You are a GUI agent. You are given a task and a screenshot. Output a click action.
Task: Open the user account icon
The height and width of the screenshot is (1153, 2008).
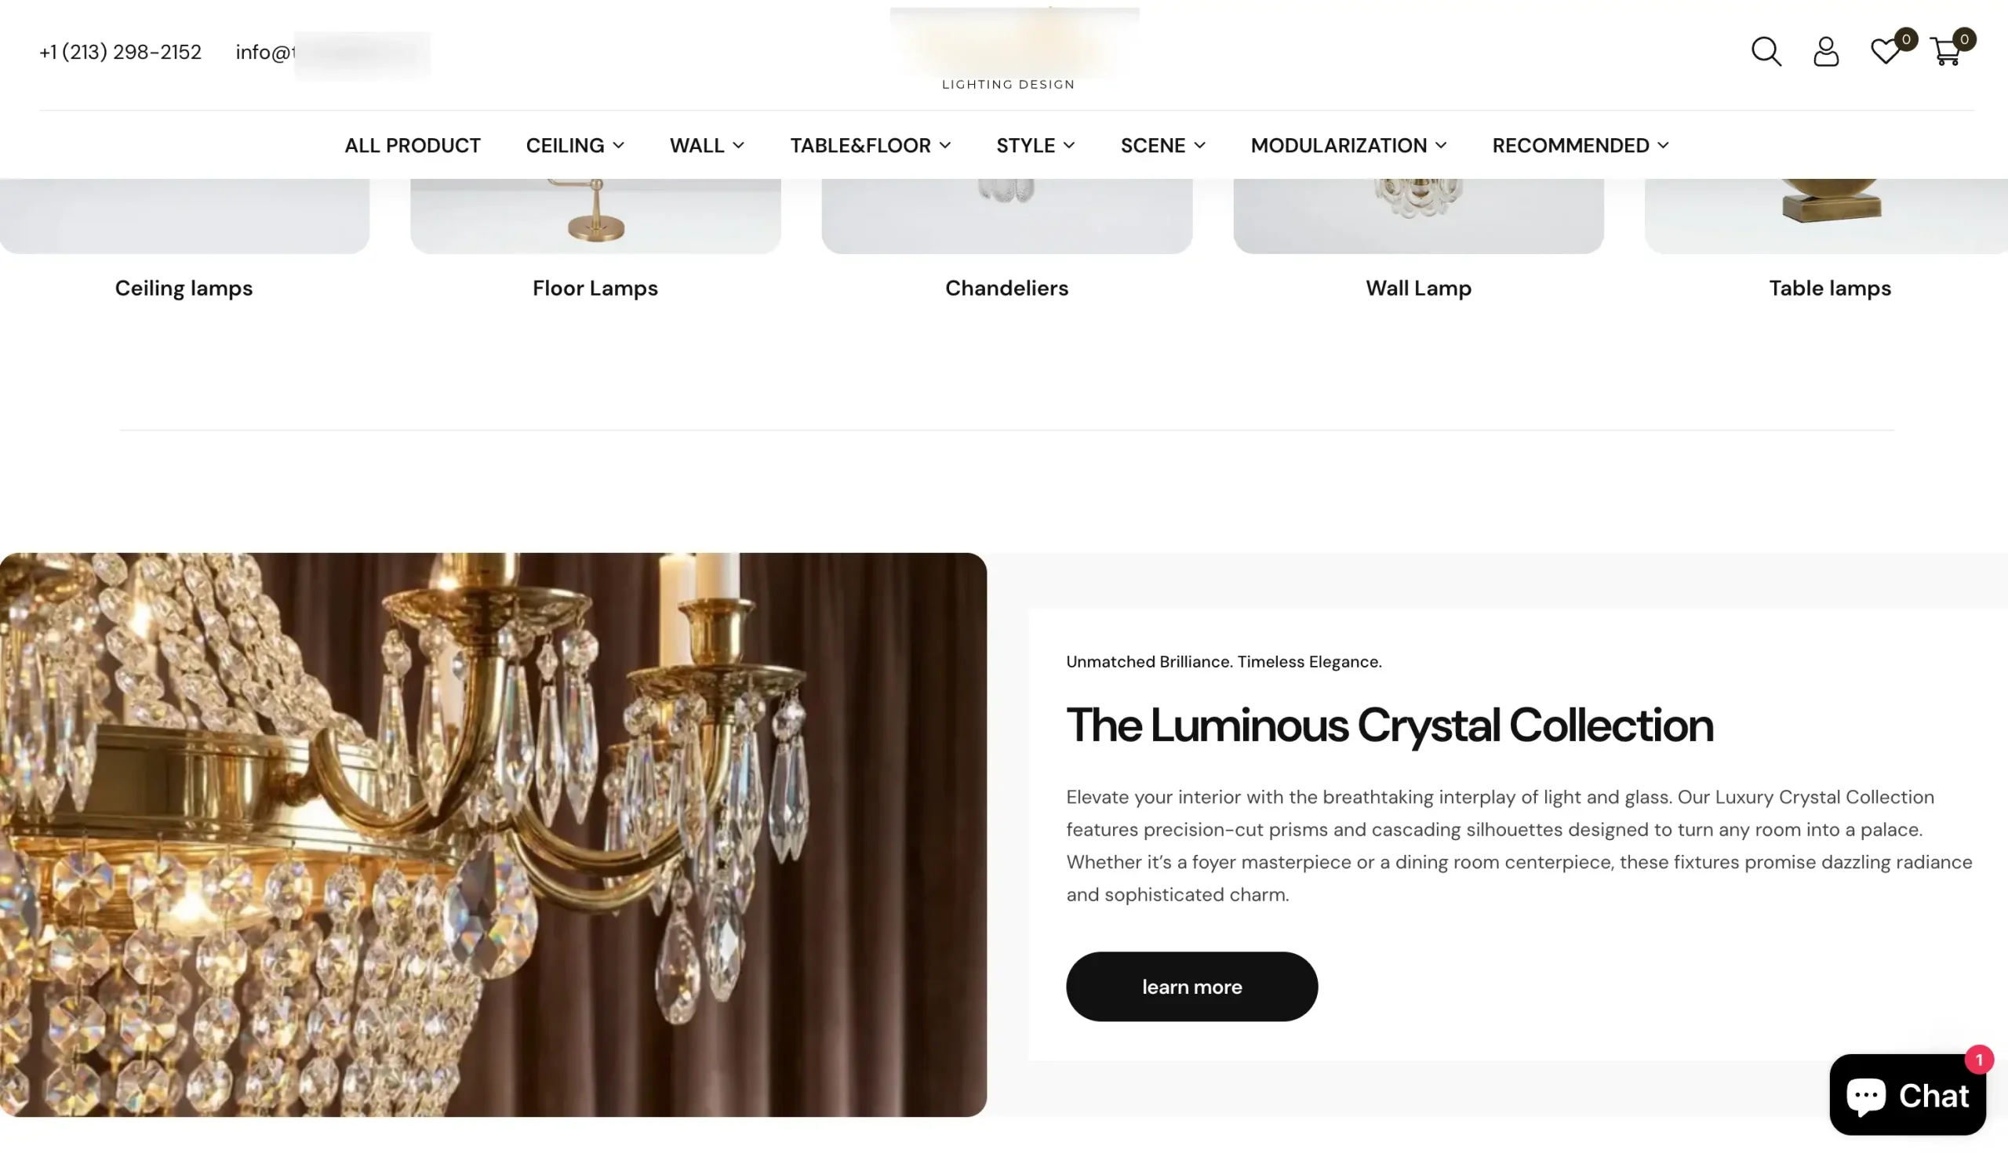pos(1826,52)
